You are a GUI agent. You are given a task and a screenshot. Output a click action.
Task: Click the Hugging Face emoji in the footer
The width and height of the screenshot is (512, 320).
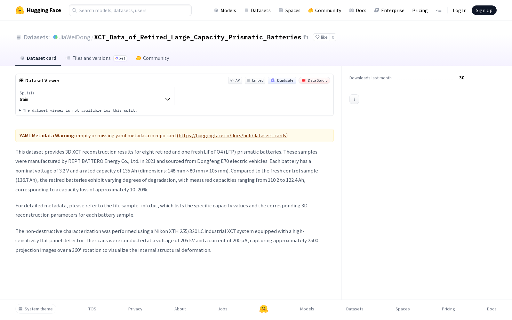264,309
